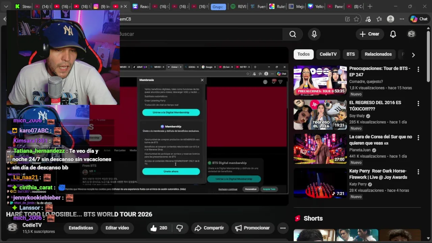Open EL REGRESO DEL 2016 ES TÓXICO title

click(375, 106)
